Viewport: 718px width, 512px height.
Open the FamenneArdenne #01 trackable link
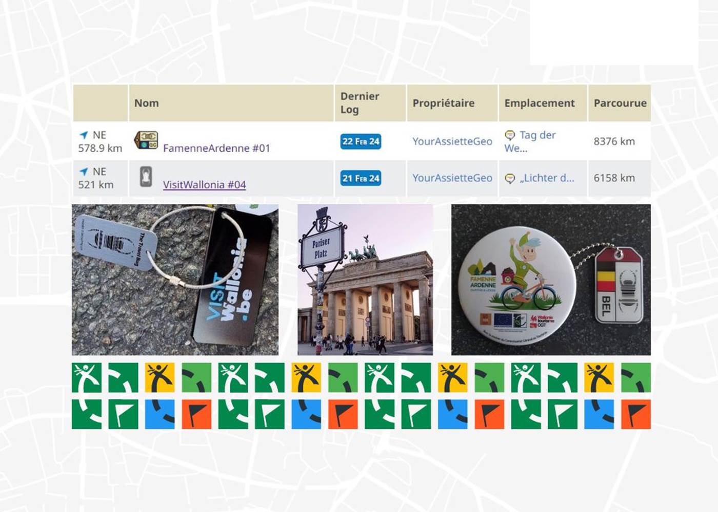(x=216, y=148)
